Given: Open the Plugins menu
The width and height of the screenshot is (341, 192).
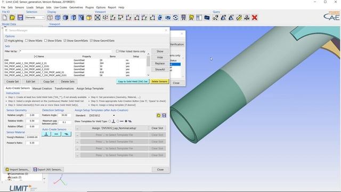Looking at the screenshot, I should point(90,7).
